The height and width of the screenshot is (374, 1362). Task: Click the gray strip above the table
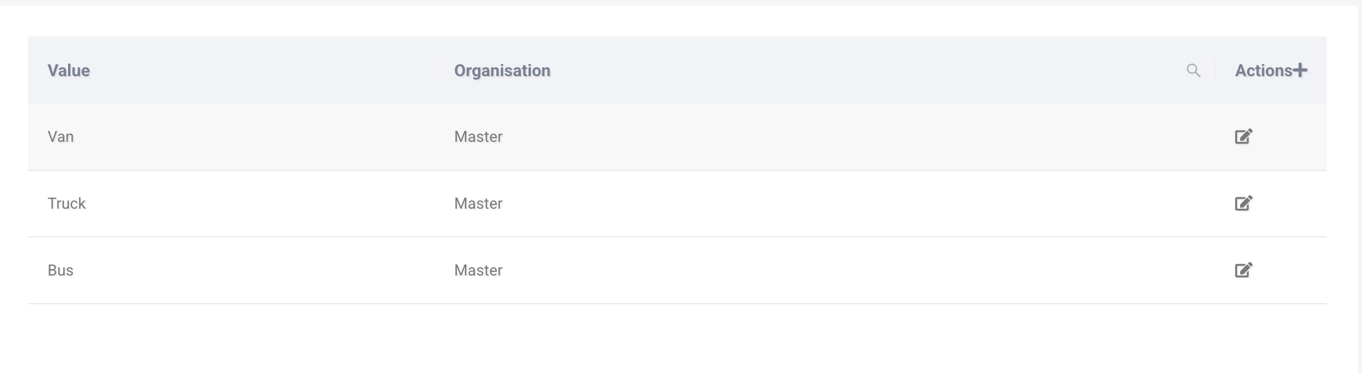coord(675,2)
